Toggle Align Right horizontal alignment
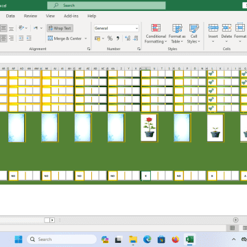Viewport: 247px width, 247px height. [x=11, y=38]
